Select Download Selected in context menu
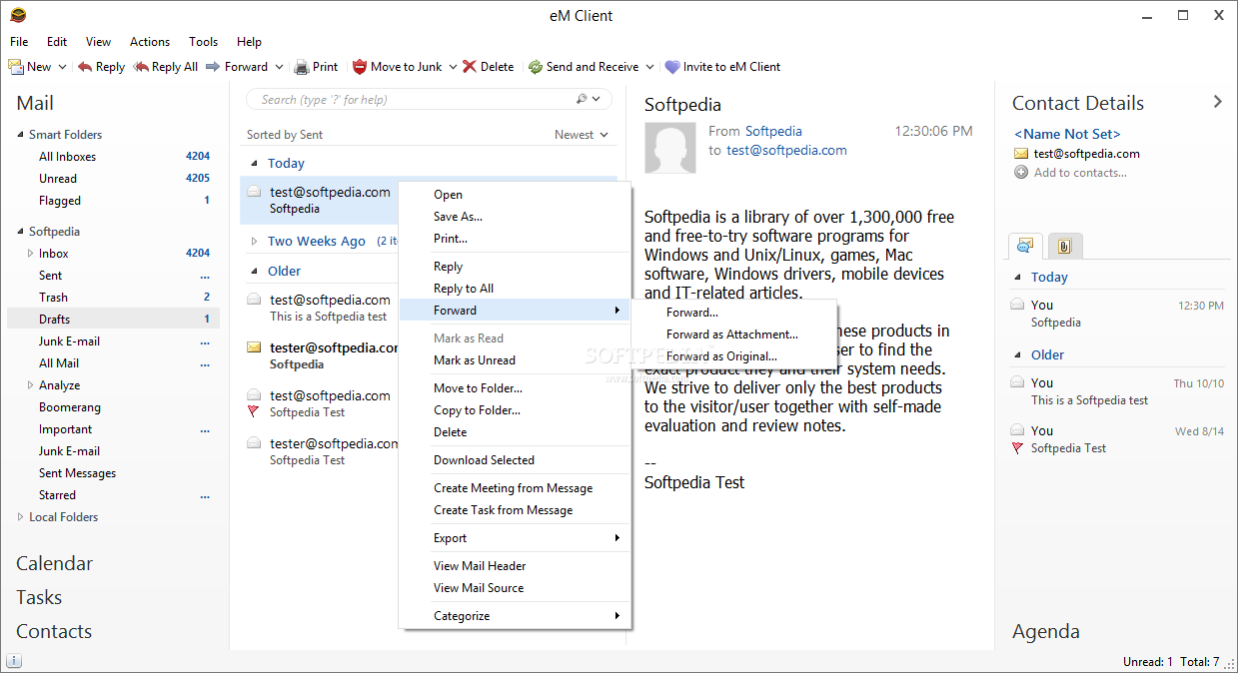The width and height of the screenshot is (1238, 673). coord(484,460)
